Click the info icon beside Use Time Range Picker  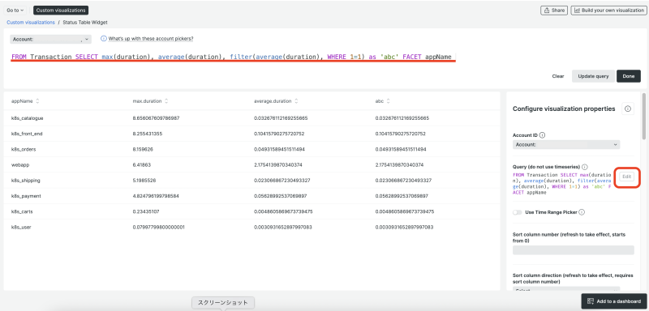582,212
